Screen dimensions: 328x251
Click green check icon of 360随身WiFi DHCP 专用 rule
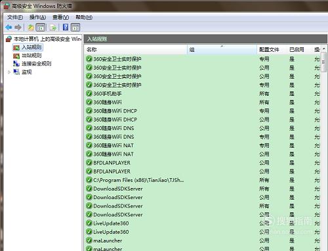[x=89, y=111]
